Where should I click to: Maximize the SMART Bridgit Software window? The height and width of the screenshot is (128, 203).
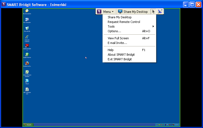click(192, 5)
